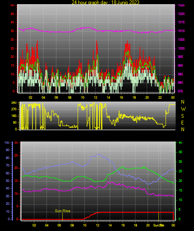This screenshot has height=231, width=194.
Task: Click yellow "90" on the wind direction axis
Action: [15, 122]
